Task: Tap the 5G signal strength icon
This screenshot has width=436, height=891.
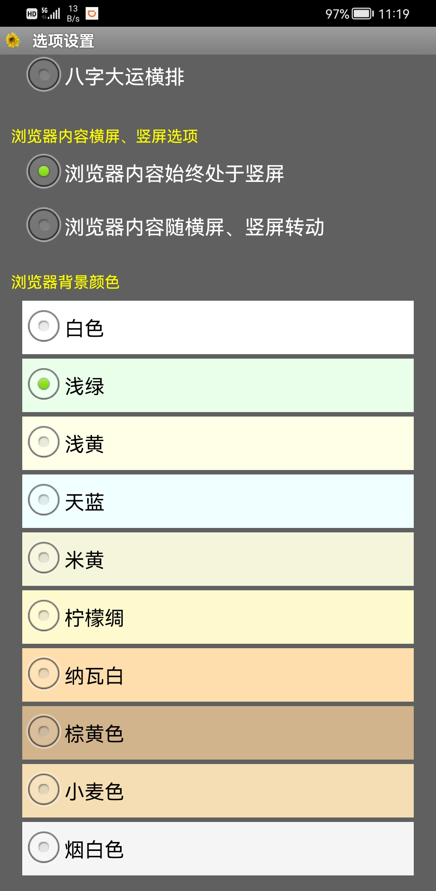Action: (51, 14)
